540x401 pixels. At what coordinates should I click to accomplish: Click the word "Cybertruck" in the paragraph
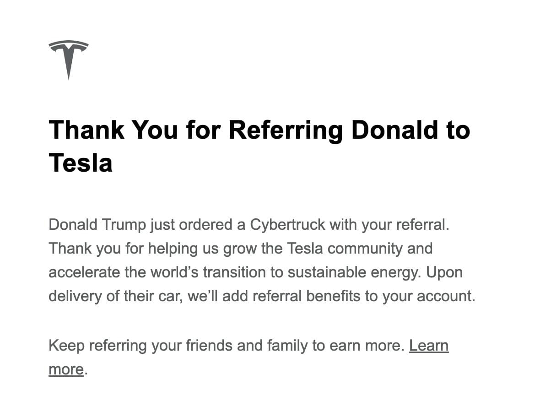[x=287, y=225]
